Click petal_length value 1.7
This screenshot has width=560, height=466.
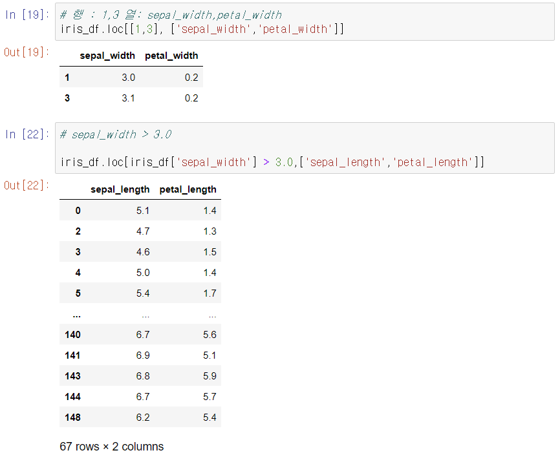point(210,293)
